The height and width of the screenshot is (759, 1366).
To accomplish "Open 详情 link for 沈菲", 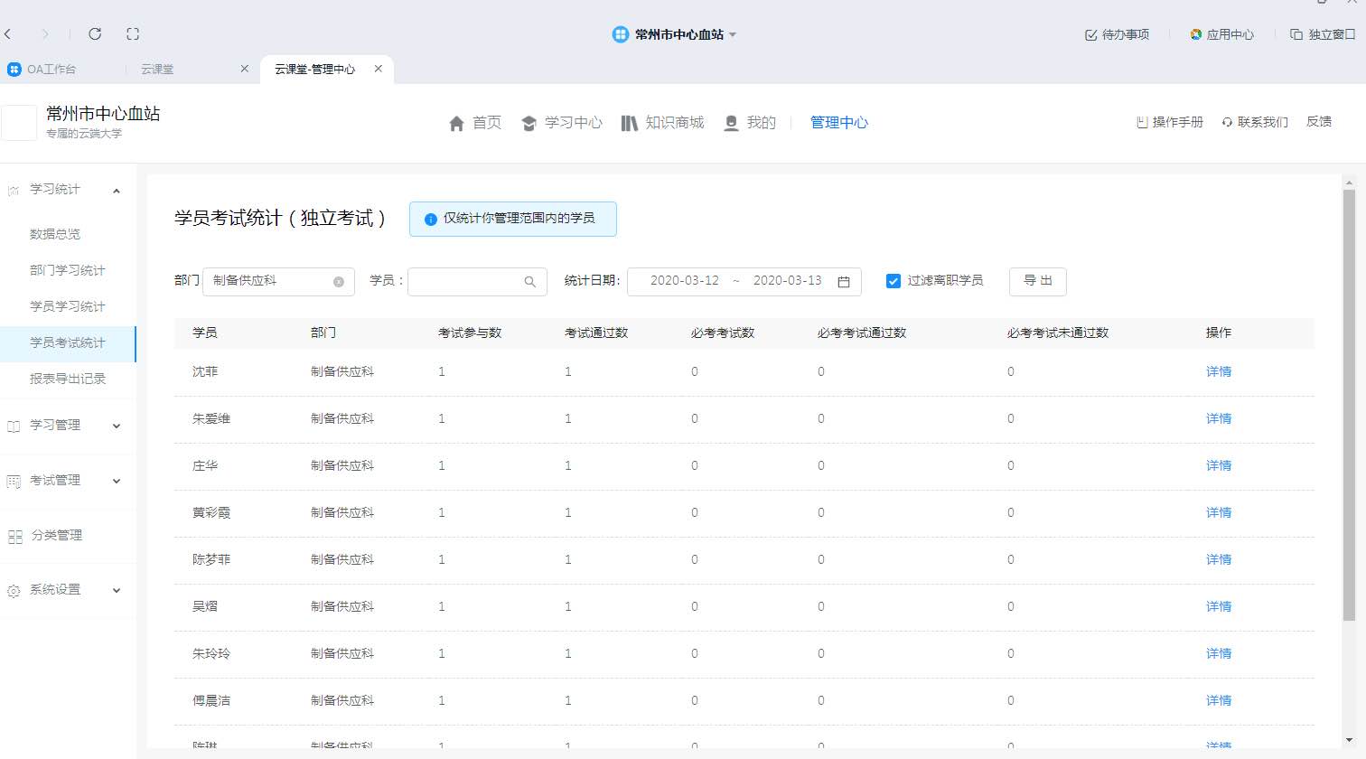I will tap(1218, 371).
